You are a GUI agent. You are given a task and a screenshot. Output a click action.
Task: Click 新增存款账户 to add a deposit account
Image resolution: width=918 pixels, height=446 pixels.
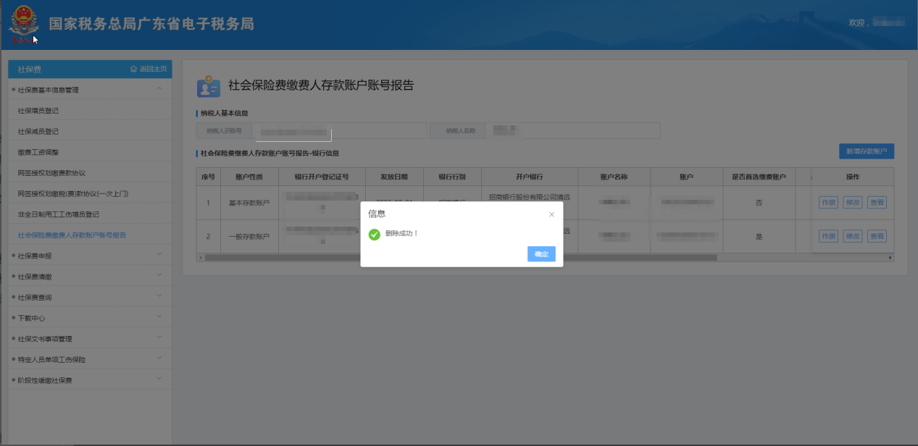click(x=866, y=151)
